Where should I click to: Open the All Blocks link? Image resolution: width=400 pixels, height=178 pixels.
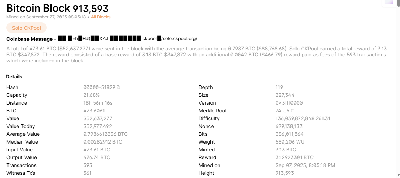tap(101, 17)
